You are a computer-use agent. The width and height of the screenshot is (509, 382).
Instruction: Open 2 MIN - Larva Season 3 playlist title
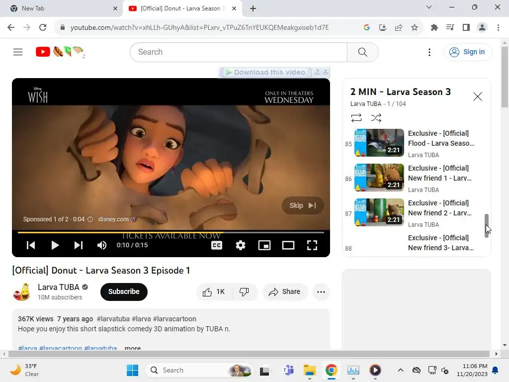[x=400, y=92]
